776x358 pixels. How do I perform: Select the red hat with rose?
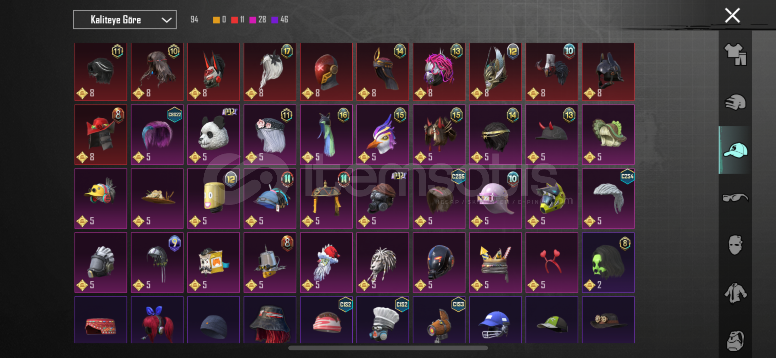[x=101, y=135]
